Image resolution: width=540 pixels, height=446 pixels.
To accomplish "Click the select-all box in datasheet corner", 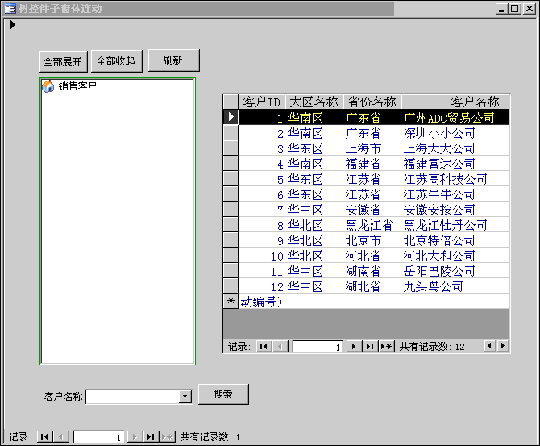I will [231, 102].
